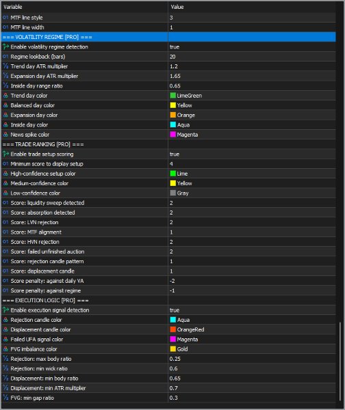The height and width of the screenshot is (410, 345).
Task: Toggle the true value for volatility regime detection
Action: tap(175, 46)
